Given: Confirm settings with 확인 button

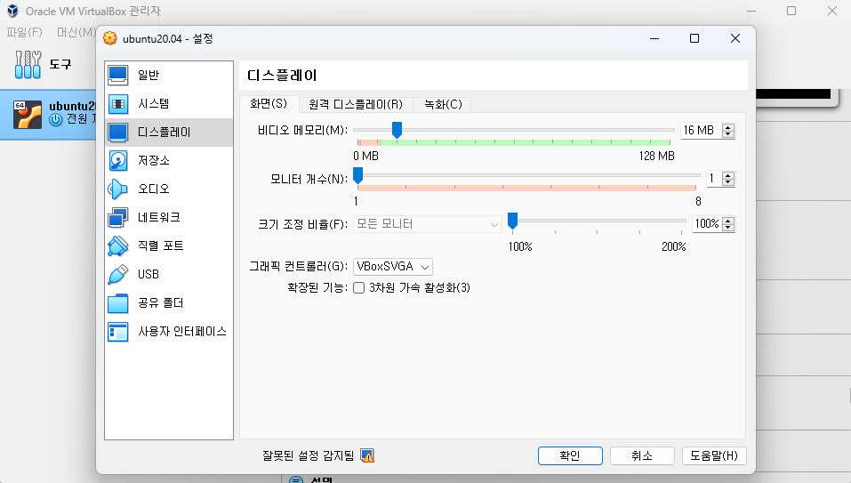Looking at the screenshot, I should [570, 455].
